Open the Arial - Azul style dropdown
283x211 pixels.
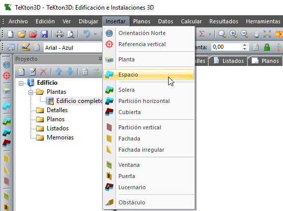73,48
